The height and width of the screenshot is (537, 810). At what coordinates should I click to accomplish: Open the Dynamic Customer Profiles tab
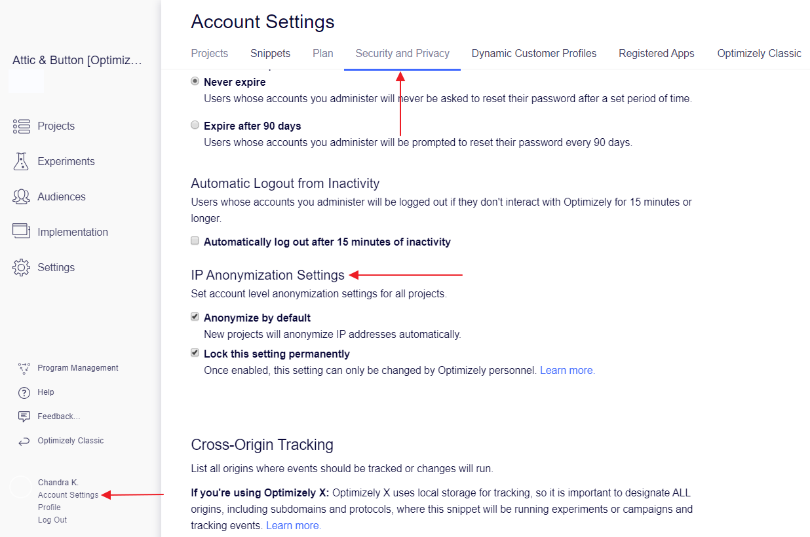(533, 54)
